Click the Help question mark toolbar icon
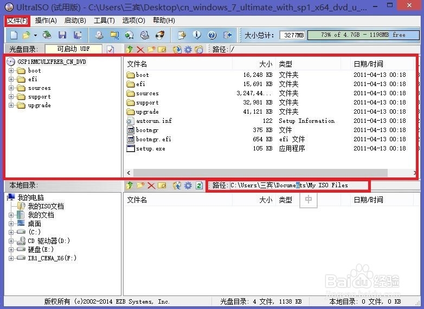The image size is (424, 309). 212,35
